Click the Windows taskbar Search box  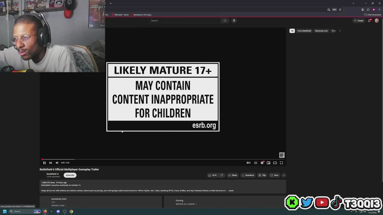(x=25, y=211)
